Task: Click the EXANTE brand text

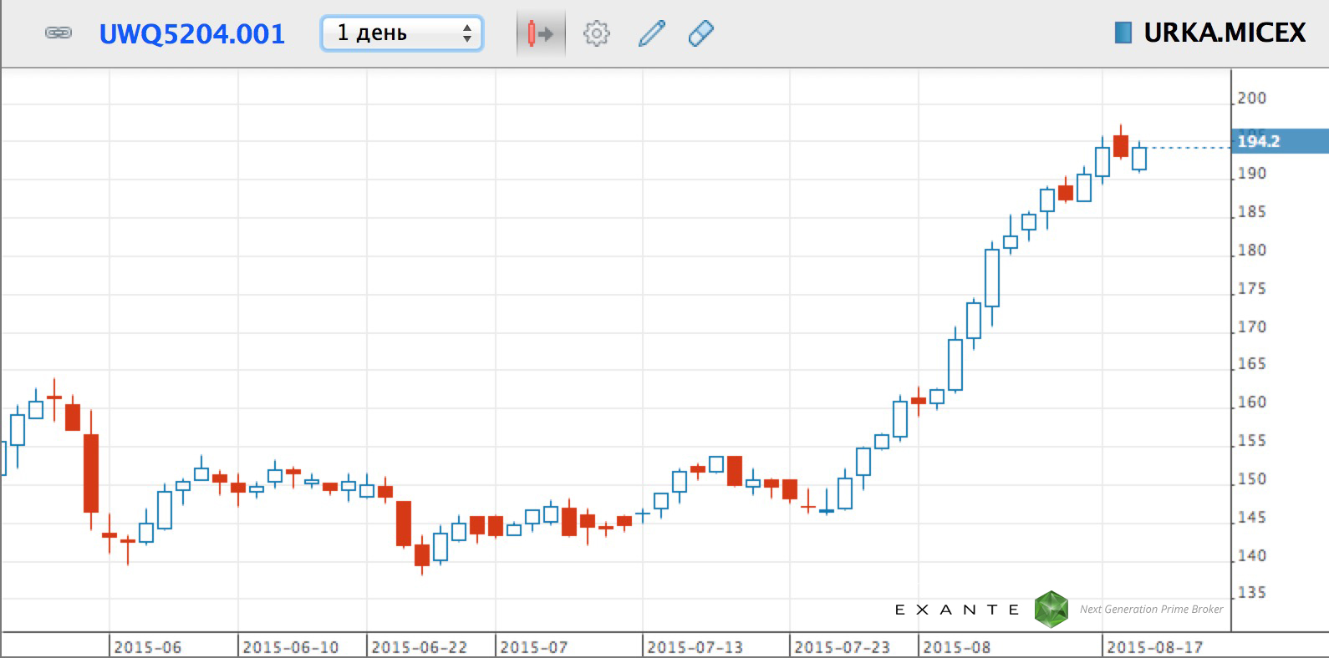Action: point(957,610)
